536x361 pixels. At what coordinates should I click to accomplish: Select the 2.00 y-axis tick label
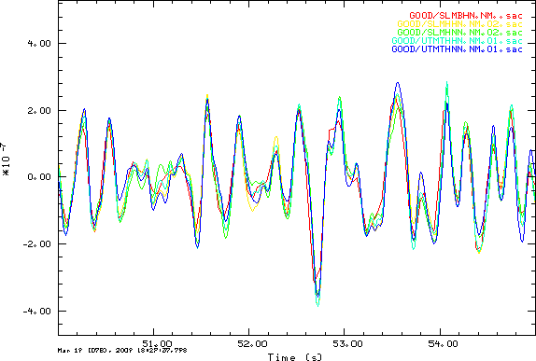(39, 111)
